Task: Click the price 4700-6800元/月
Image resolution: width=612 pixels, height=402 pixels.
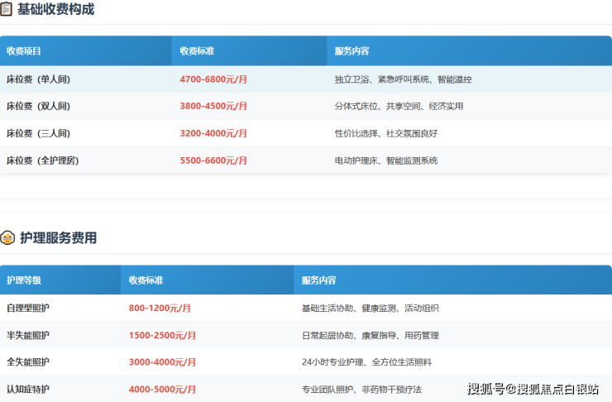Action: [x=213, y=79]
